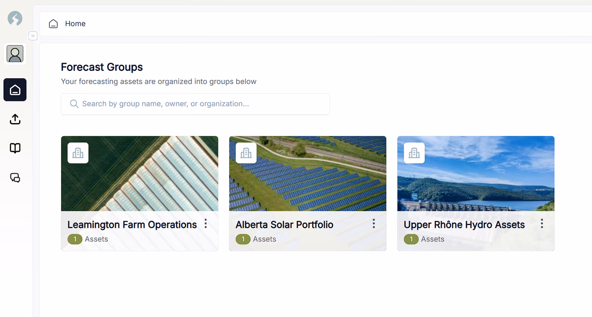Click the Forecast Groups heading
The image size is (592, 317).
[x=102, y=67]
